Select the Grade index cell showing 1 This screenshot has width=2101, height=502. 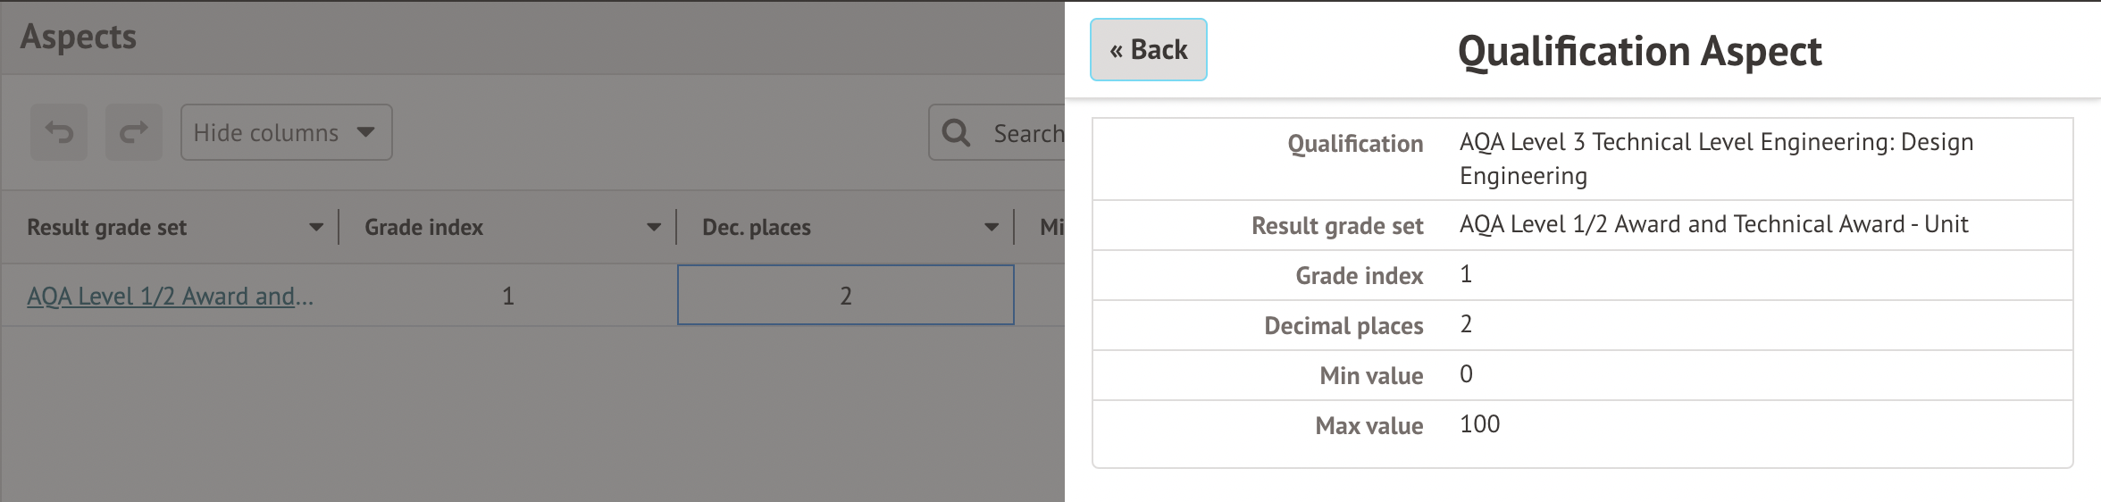(507, 296)
